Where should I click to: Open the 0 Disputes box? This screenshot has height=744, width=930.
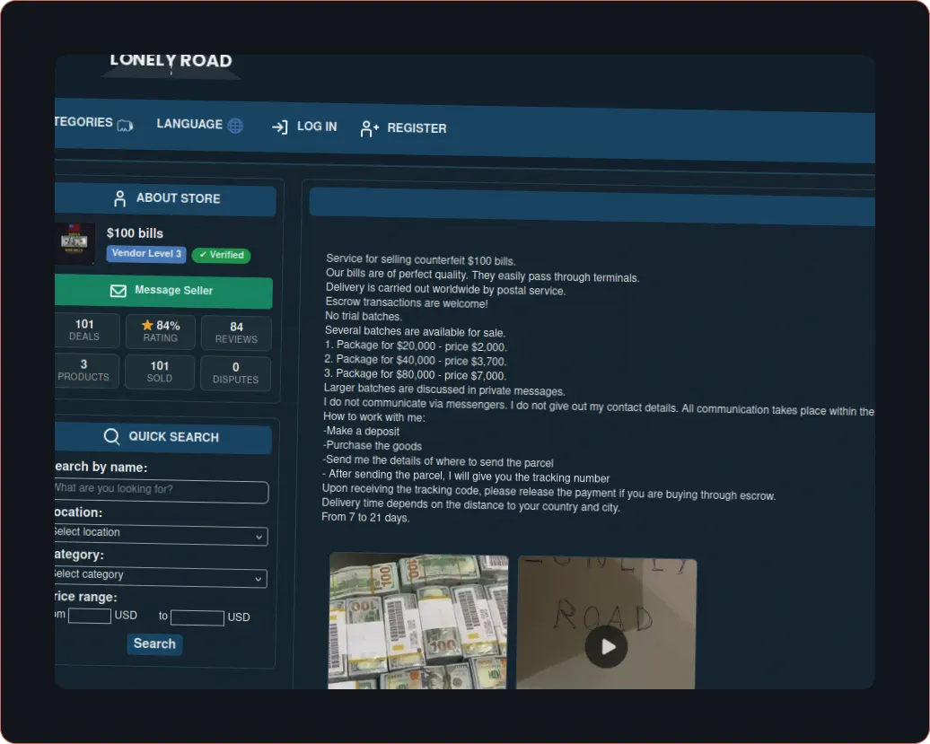pyautogui.click(x=235, y=373)
